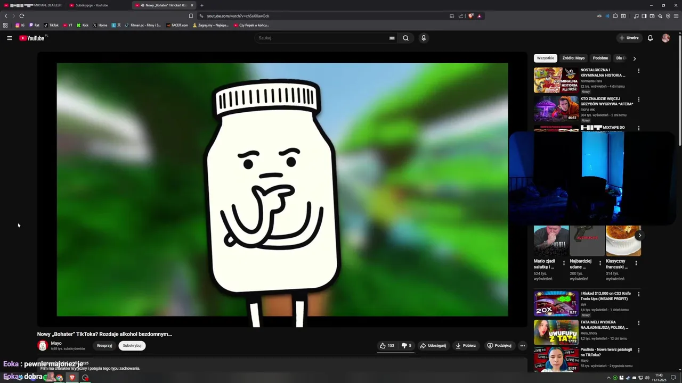Open the browser main hamburger menu
The height and width of the screenshot is (383, 682).
pyautogui.click(x=676, y=16)
